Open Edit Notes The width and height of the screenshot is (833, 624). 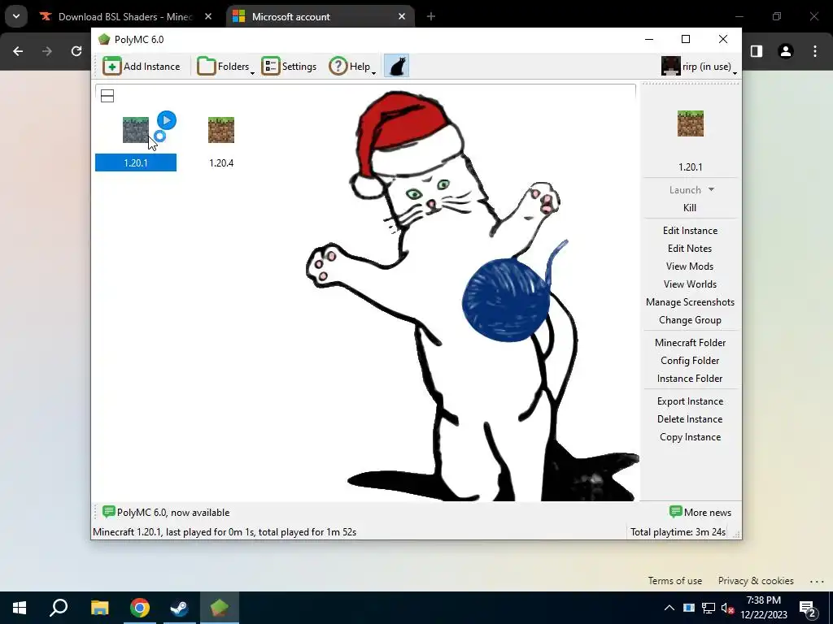click(690, 249)
